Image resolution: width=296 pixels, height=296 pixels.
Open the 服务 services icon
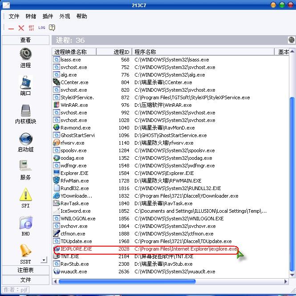[x=25, y=166]
